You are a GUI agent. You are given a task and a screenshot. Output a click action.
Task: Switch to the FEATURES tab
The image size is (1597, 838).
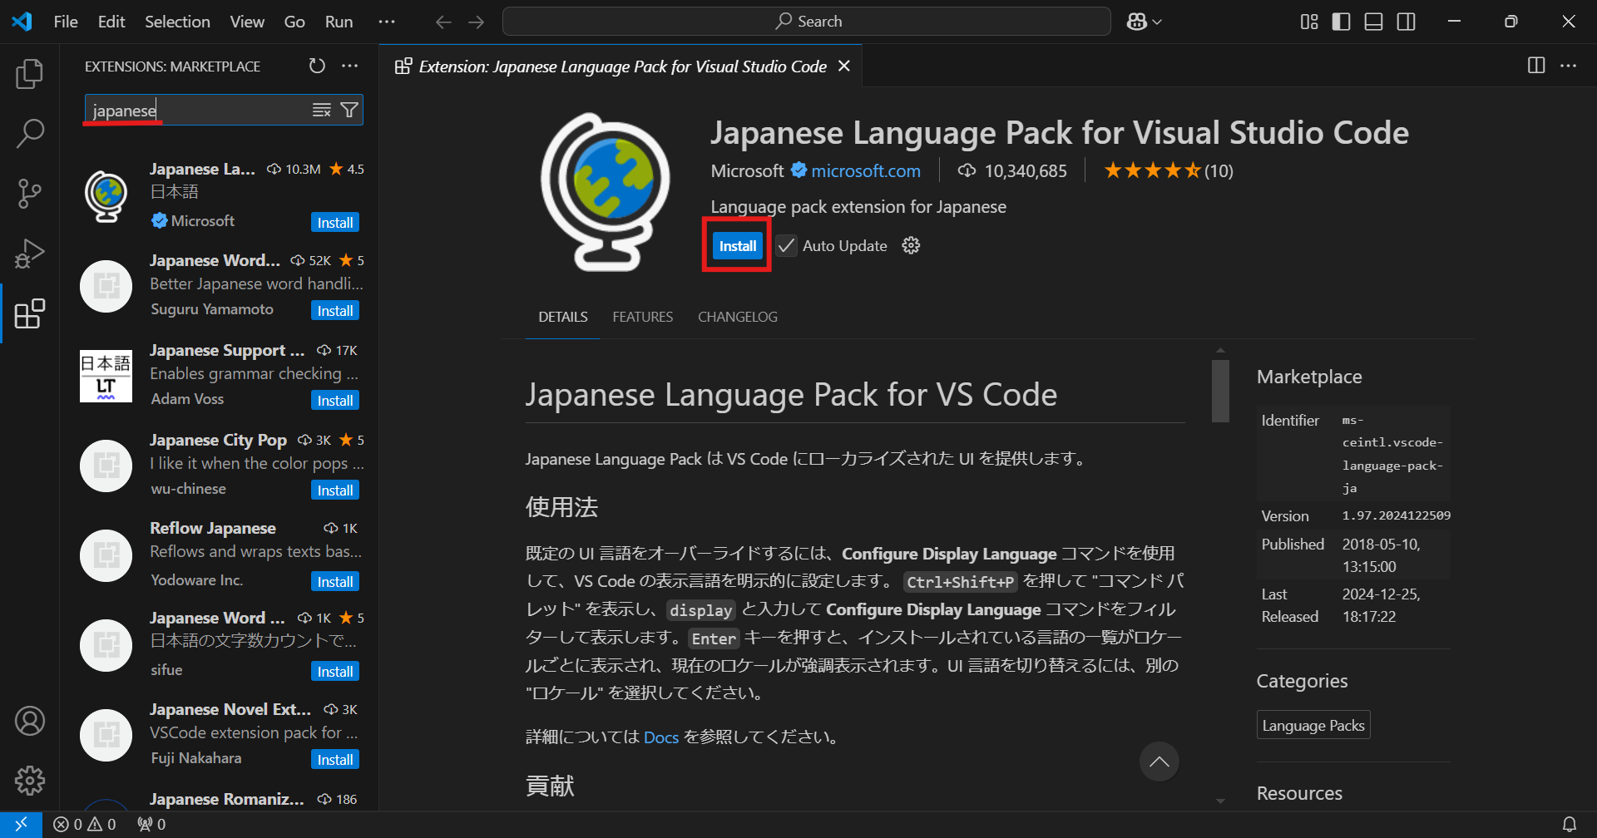(643, 317)
